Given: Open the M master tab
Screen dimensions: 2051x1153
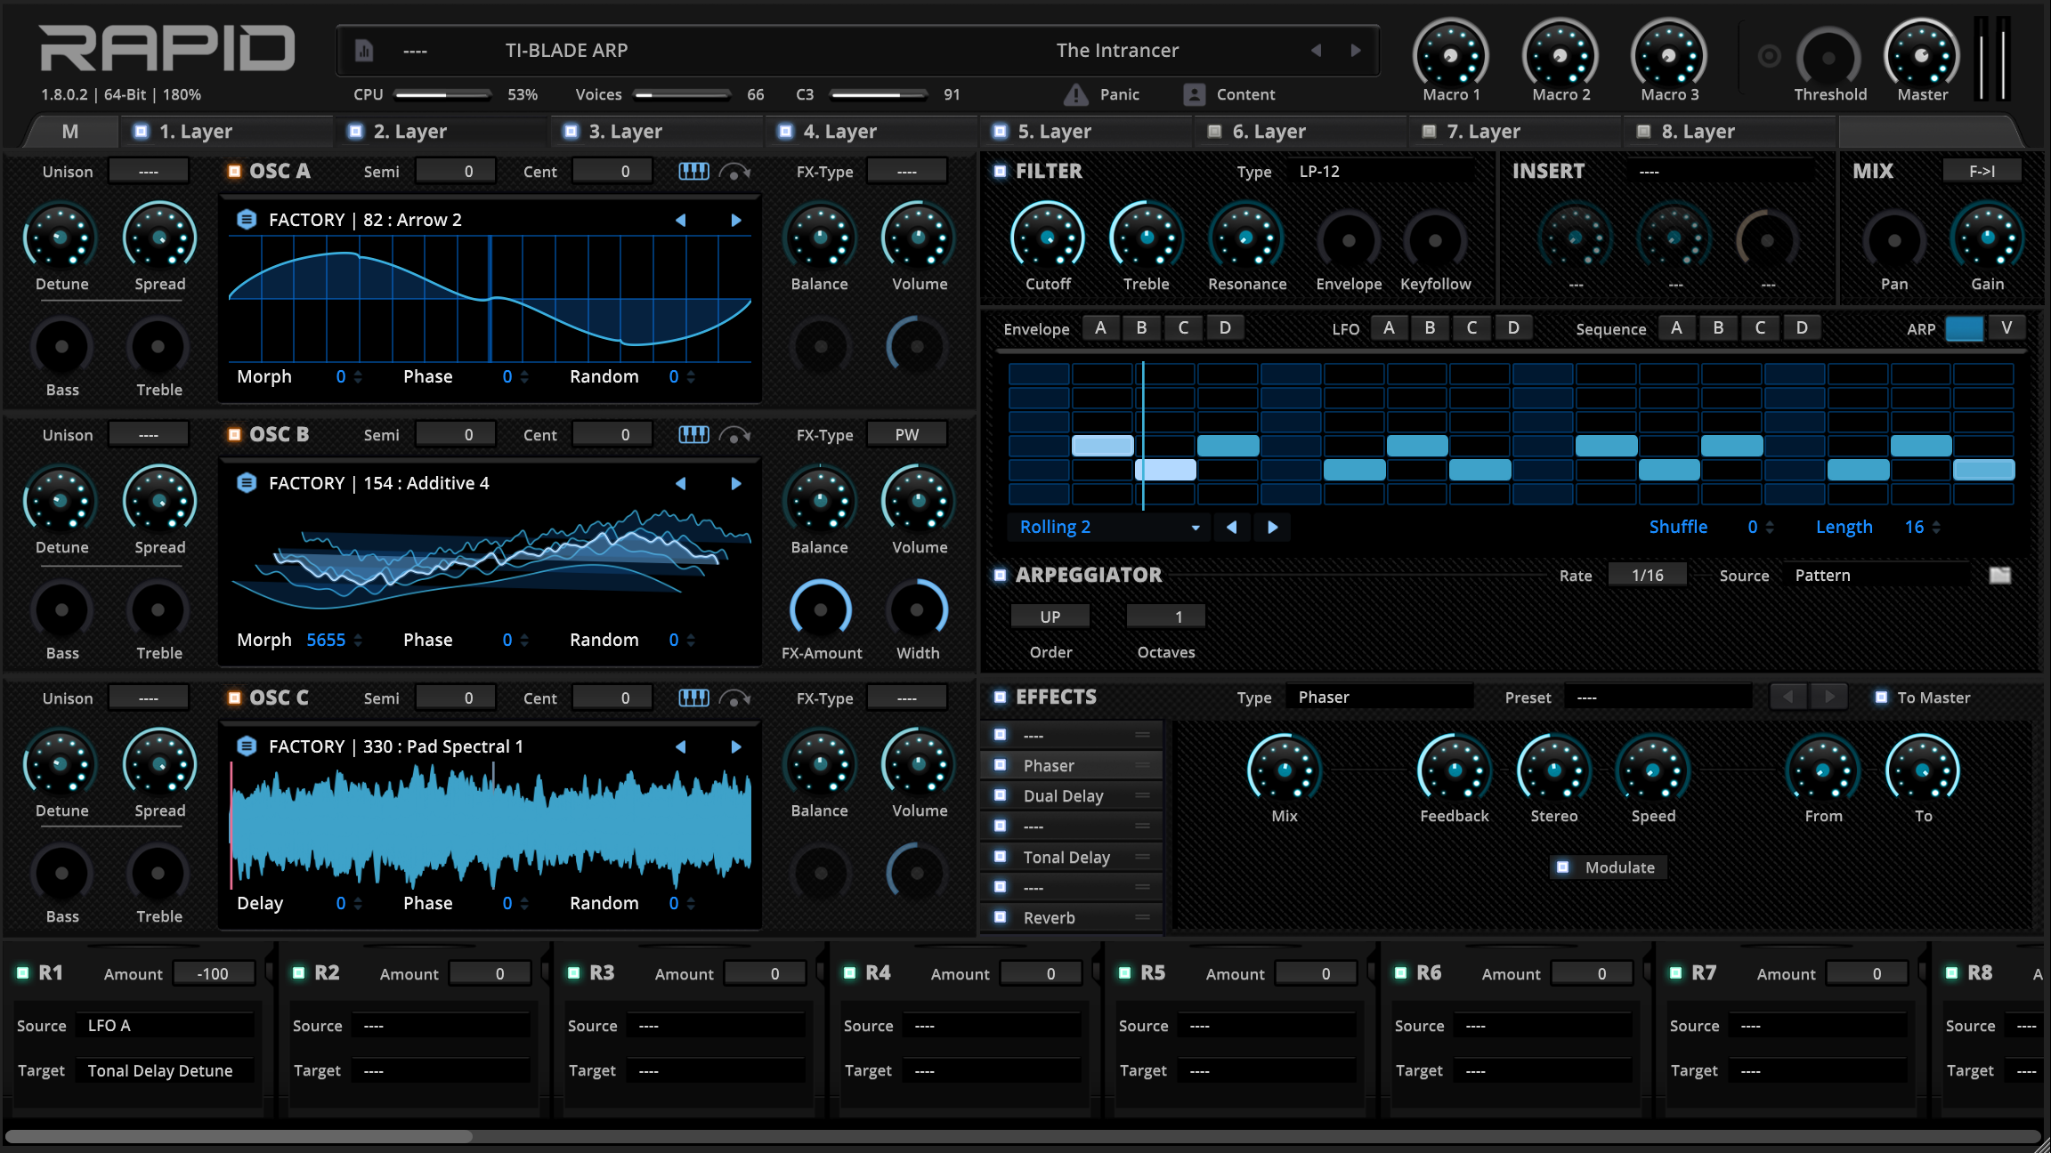Looking at the screenshot, I should click(x=70, y=132).
